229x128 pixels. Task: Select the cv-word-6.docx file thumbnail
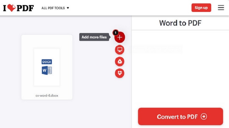[47, 67]
